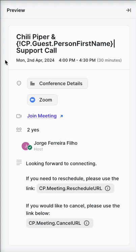Click the green accepted checkmark badge
The width and height of the screenshot is (136, 252).
click(x=30, y=147)
